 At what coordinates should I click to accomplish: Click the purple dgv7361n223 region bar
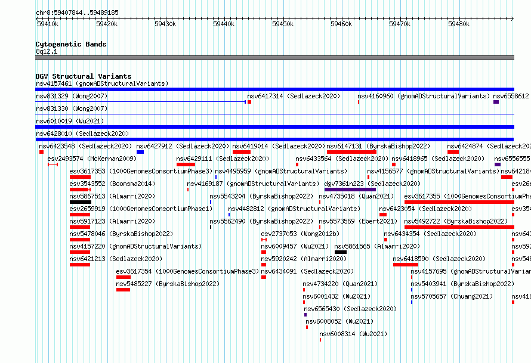(x=350, y=190)
